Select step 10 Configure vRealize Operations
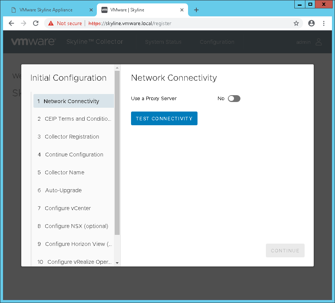 click(x=74, y=262)
